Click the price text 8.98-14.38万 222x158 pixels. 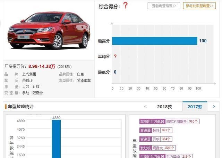tap(42, 66)
